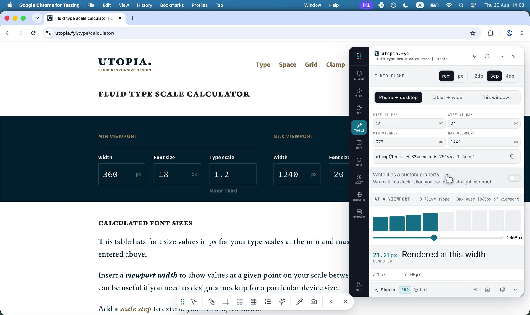Switch to the UI palette section
The height and width of the screenshot is (315, 530).
(x=359, y=110)
